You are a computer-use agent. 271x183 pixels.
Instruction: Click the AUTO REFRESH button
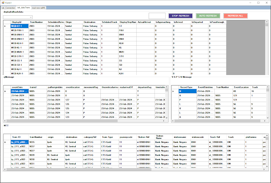click(208, 16)
